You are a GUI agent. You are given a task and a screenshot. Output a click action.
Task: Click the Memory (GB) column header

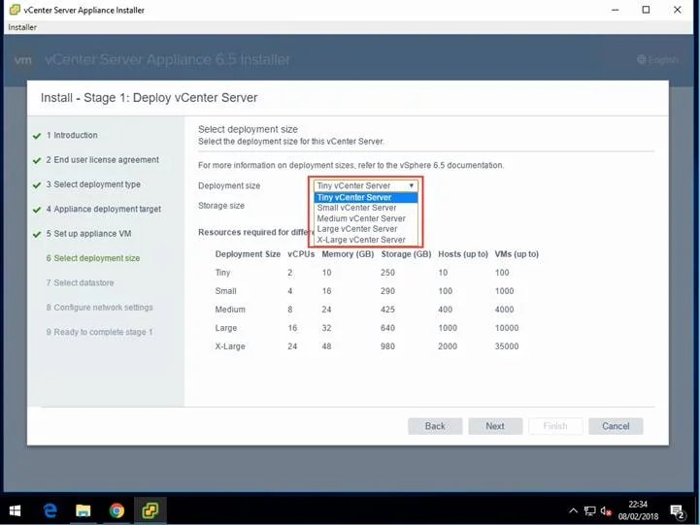(348, 254)
